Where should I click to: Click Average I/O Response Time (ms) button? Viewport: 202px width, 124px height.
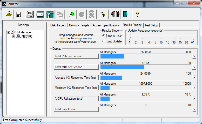pyautogui.click(x=76, y=78)
